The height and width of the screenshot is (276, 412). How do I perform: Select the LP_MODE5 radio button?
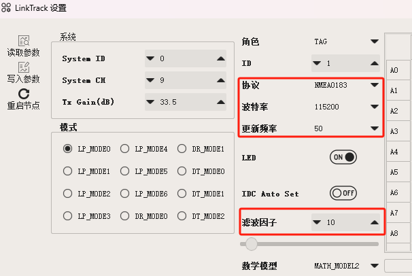pyautogui.click(x=124, y=171)
